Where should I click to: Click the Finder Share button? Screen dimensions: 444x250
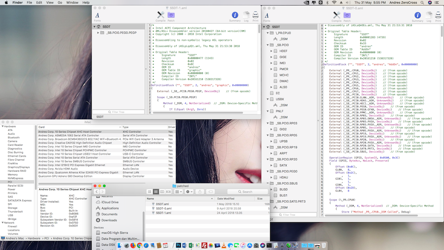[x=200, y=192]
